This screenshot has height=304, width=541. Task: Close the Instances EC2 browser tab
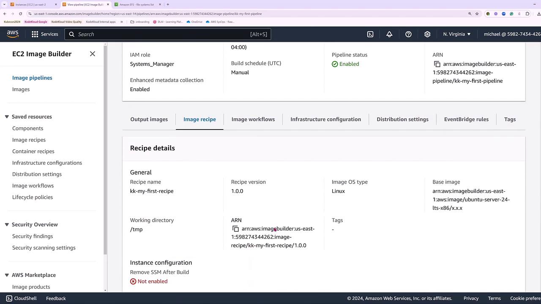56,5
